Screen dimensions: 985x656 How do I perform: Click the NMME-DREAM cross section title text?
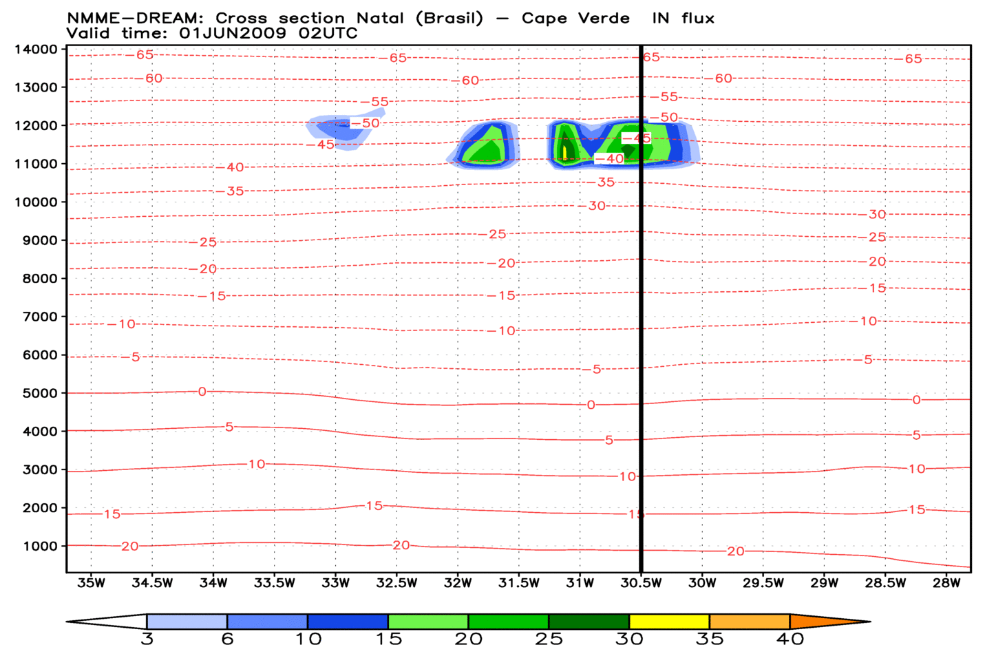pos(390,19)
